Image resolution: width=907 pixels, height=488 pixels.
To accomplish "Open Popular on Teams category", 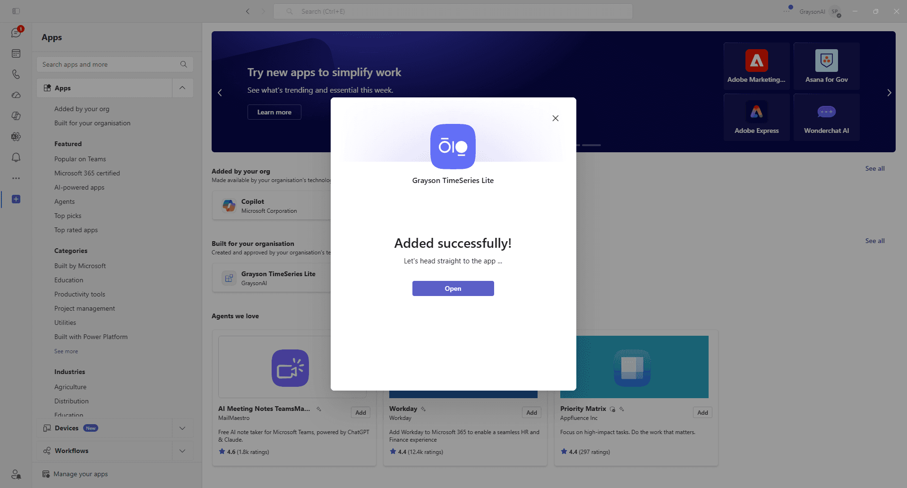I will pos(80,159).
